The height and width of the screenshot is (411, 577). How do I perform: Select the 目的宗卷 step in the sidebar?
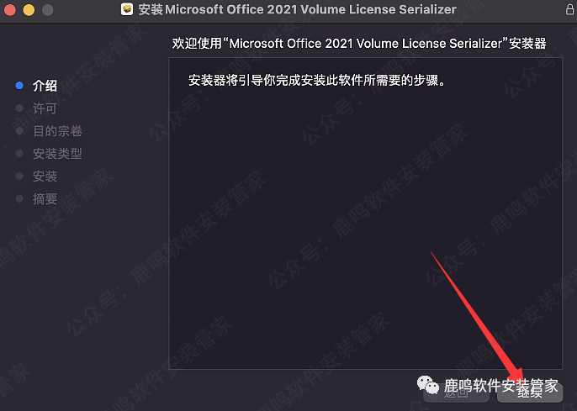(57, 131)
